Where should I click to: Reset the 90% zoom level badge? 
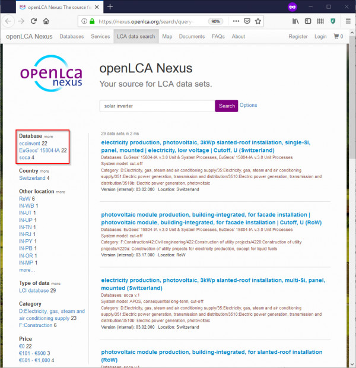215,21
